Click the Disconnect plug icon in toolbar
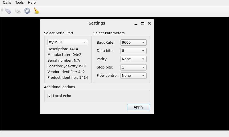 point(18,11)
